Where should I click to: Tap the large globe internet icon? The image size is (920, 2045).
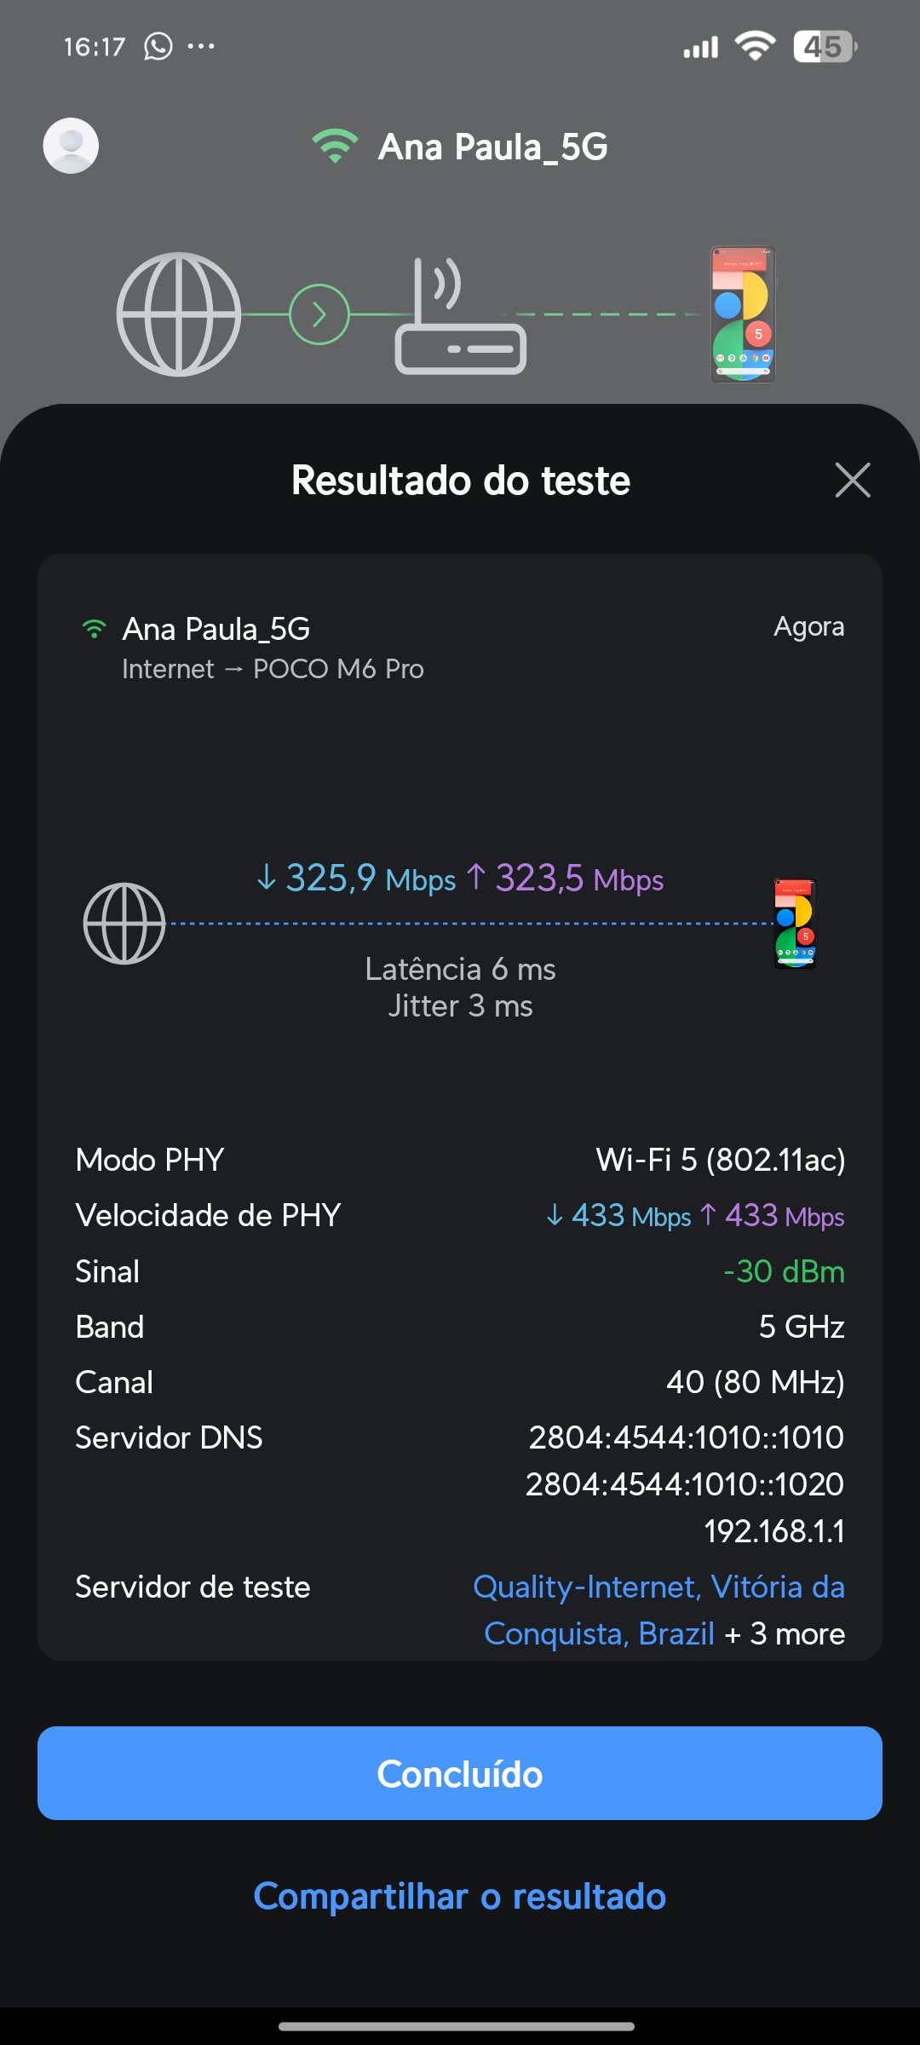point(179,314)
